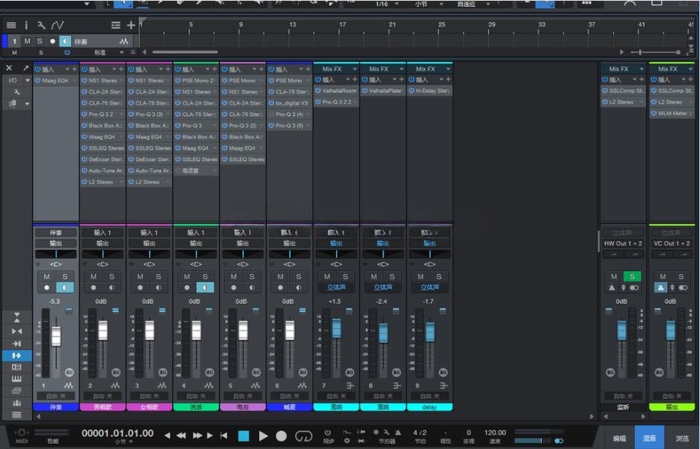Click the Stop button in the transport bar
Image resolution: width=700 pixels, height=449 pixels.
[x=244, y=436]
